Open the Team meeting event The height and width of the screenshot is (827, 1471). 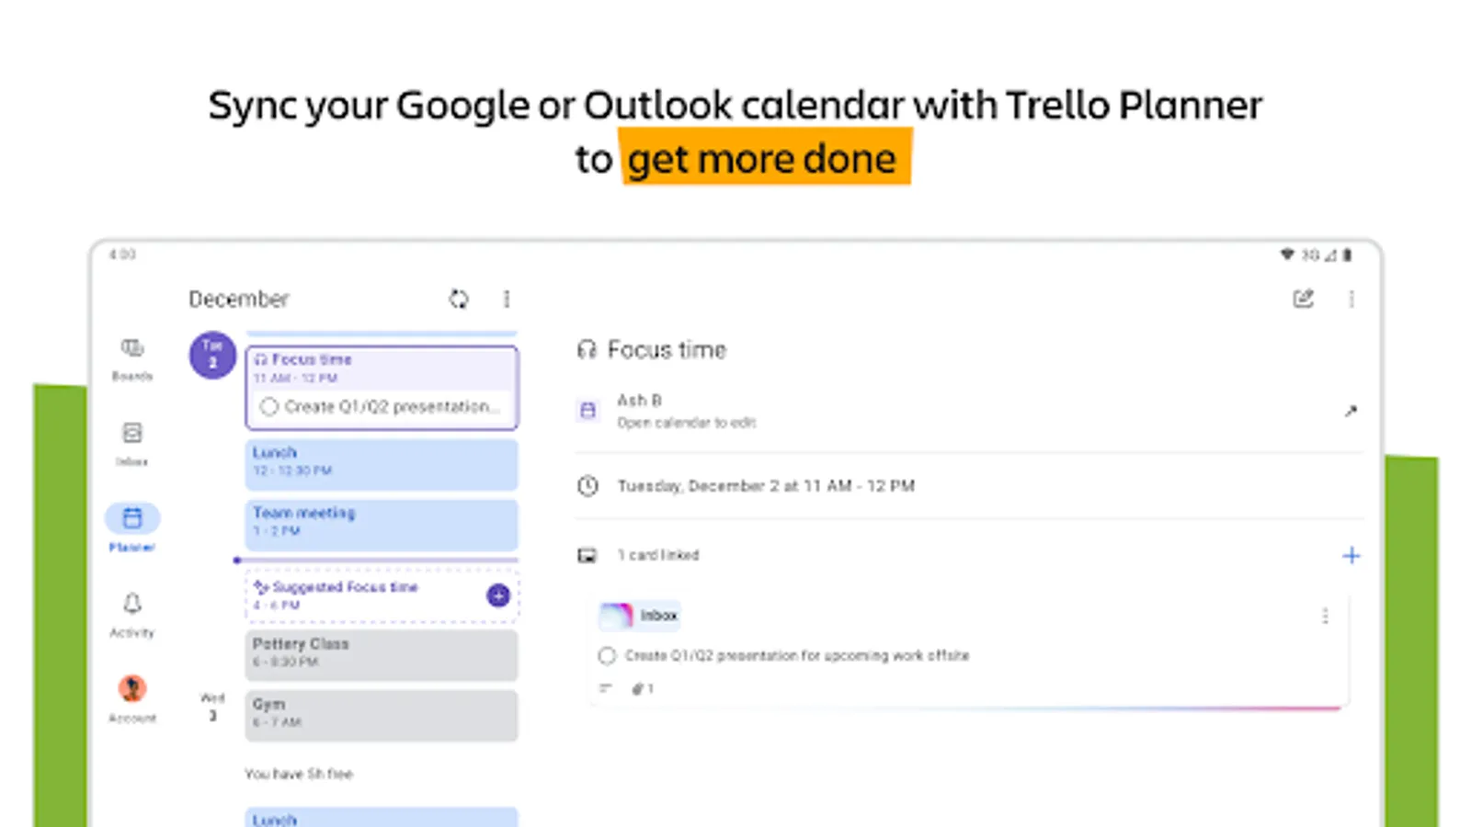[x=381, y=523]
